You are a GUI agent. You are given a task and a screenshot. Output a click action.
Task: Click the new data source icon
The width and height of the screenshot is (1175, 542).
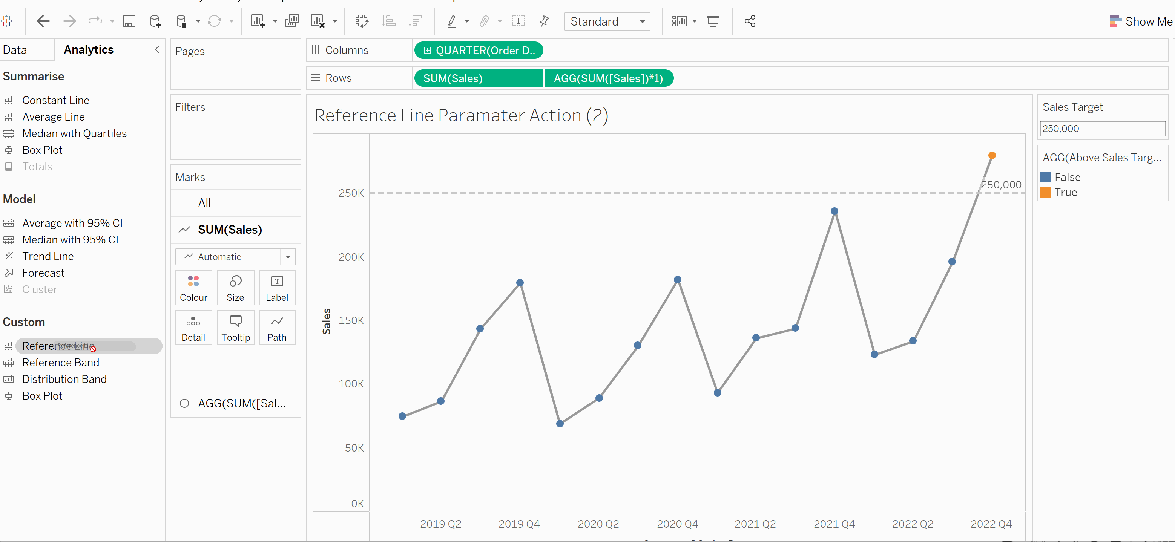click(155, 21)
